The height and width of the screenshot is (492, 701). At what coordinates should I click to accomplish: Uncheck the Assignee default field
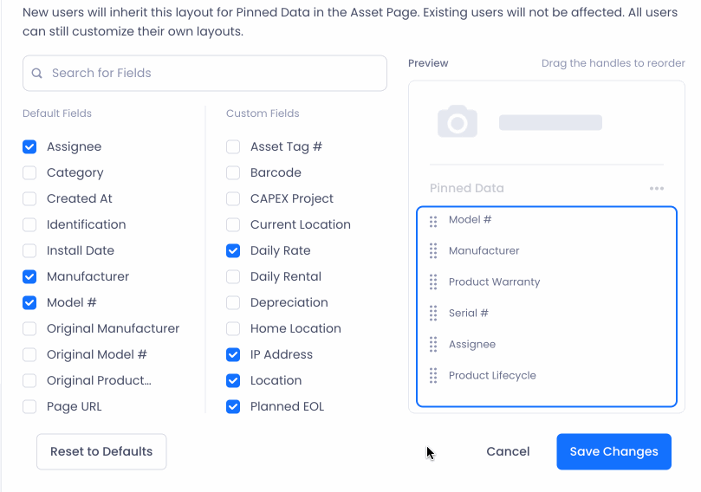tap(29, 147)
